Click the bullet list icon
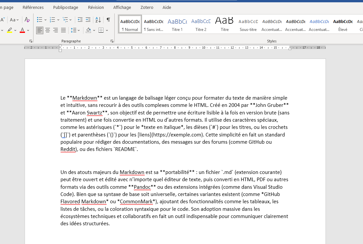Viewport: 363px width, 244px height. pos(40,20)
